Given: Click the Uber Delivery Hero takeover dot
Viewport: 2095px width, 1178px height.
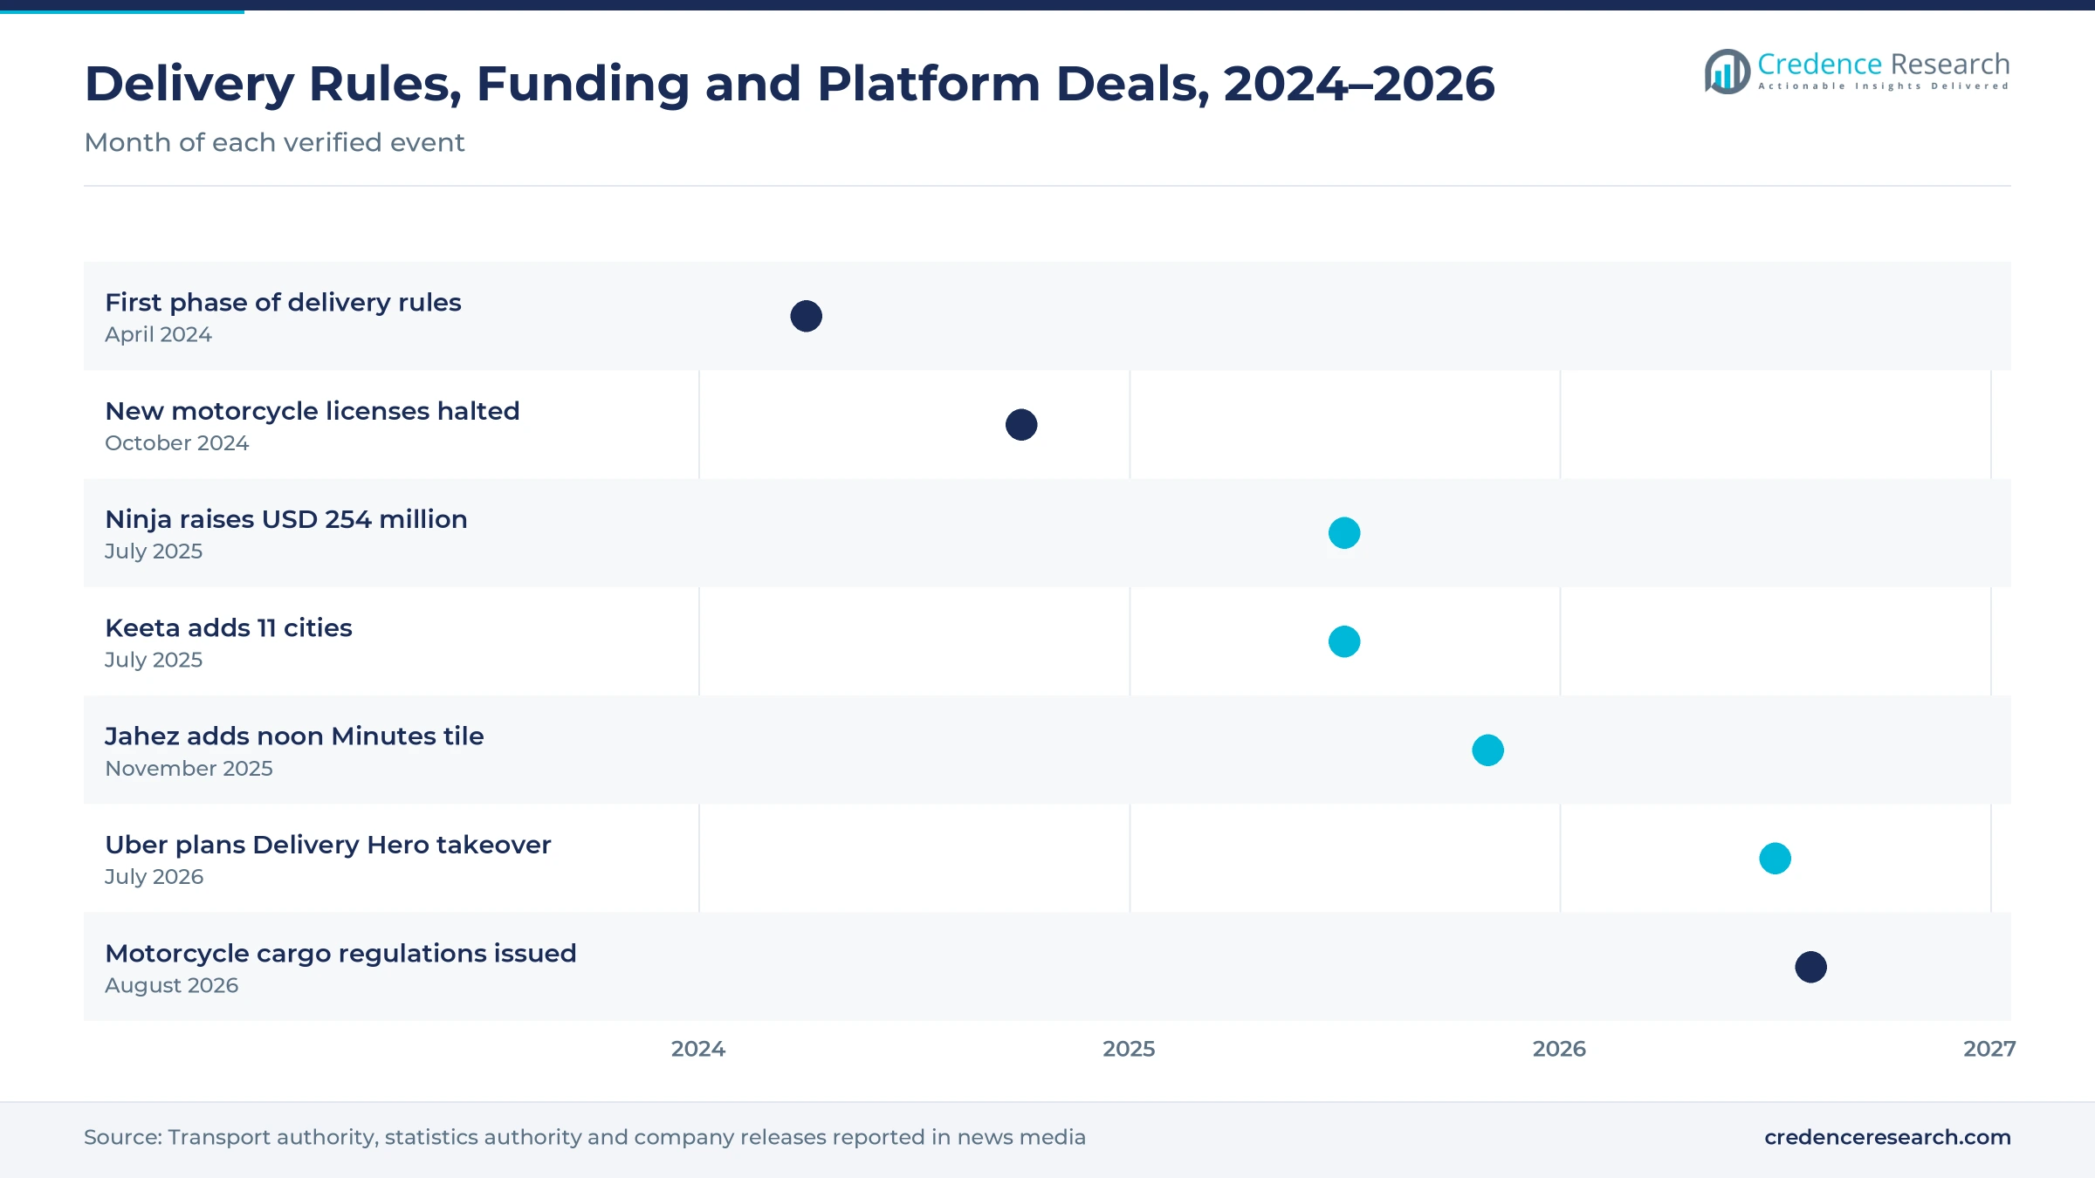Looking at the screenshot, I should 1775,859.
